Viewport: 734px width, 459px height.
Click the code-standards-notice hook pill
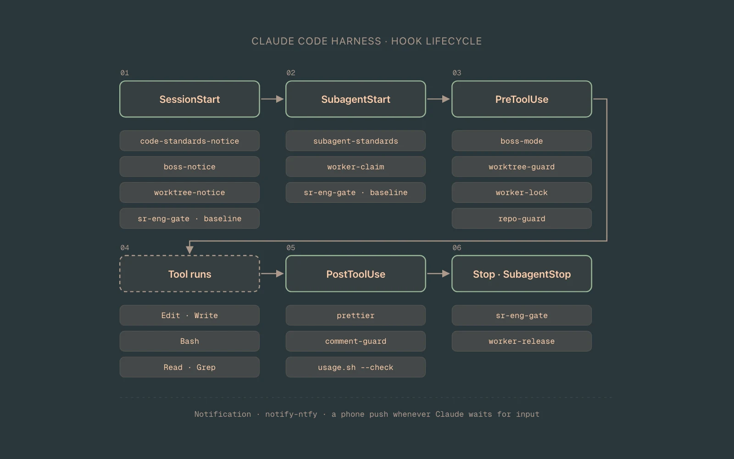[x=189, y=141]
